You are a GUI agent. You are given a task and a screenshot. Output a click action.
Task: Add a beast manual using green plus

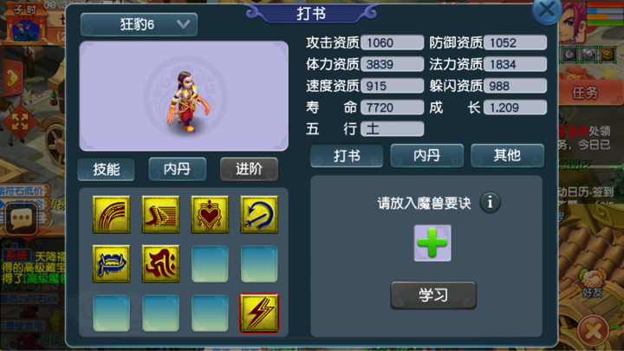tap(432, 243)
